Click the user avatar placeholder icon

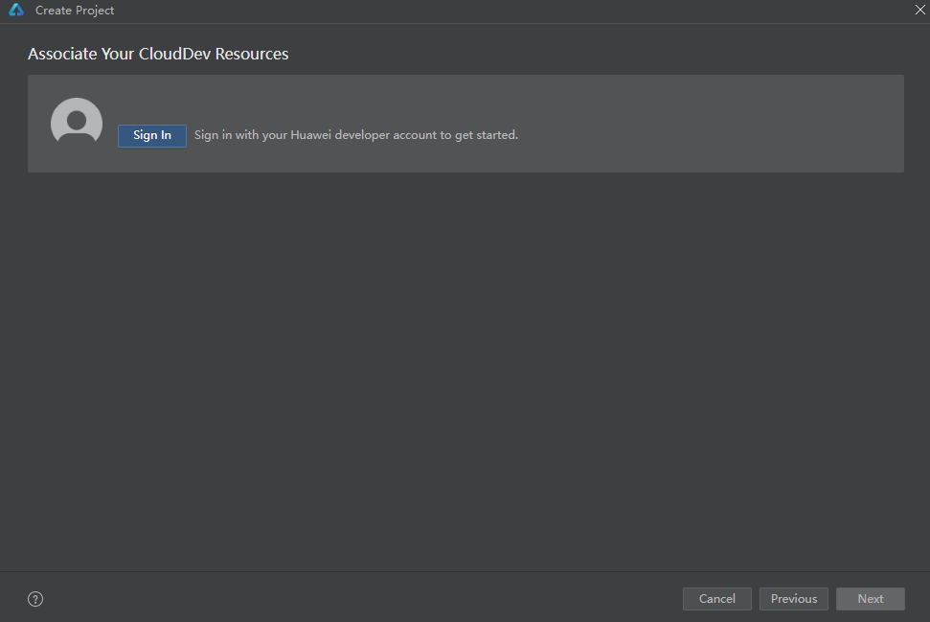coord(77,123)
